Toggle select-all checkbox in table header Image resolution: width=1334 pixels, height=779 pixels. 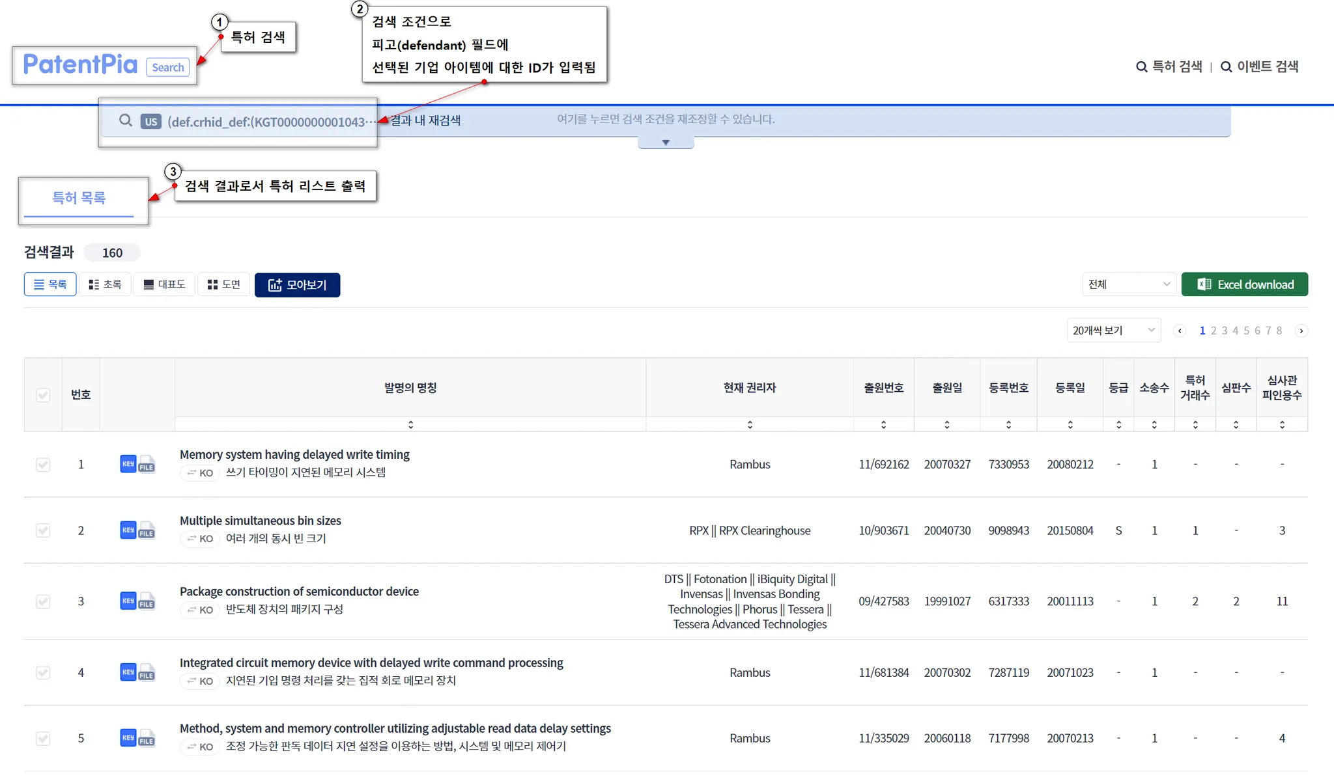[43, 395]
